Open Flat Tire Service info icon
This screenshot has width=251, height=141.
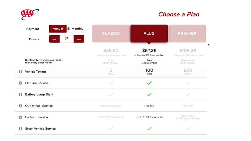point(20,83)
